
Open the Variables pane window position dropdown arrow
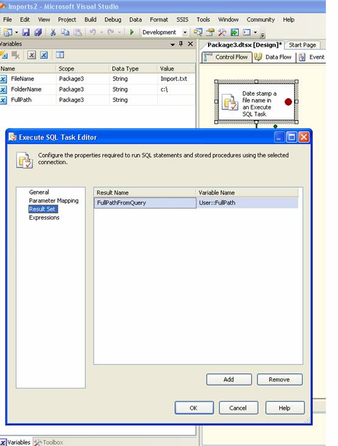pyautogui.click(x=173, y=45)
